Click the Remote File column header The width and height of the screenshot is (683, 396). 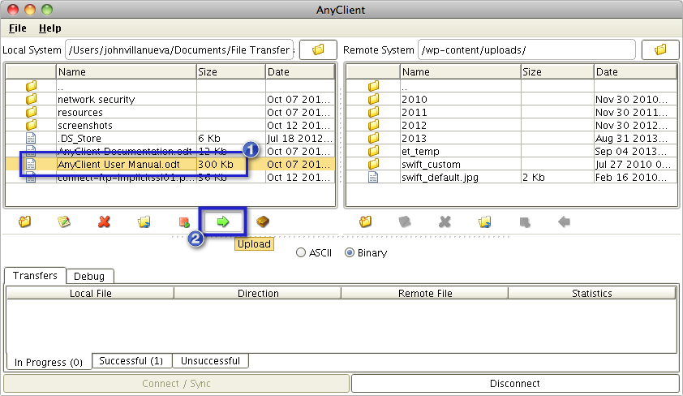click(x=425, y=293)
